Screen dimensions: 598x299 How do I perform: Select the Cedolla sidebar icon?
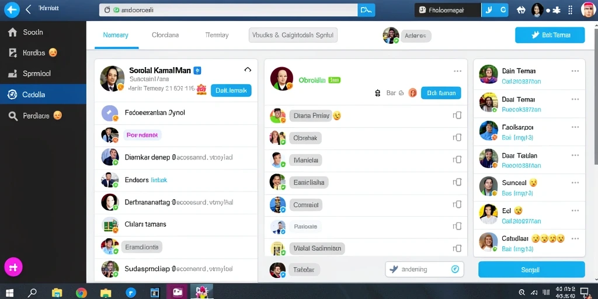click(x=13, y=95)
